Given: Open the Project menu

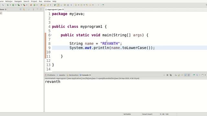Looking at the screenshot, I should tap(34, 1).
